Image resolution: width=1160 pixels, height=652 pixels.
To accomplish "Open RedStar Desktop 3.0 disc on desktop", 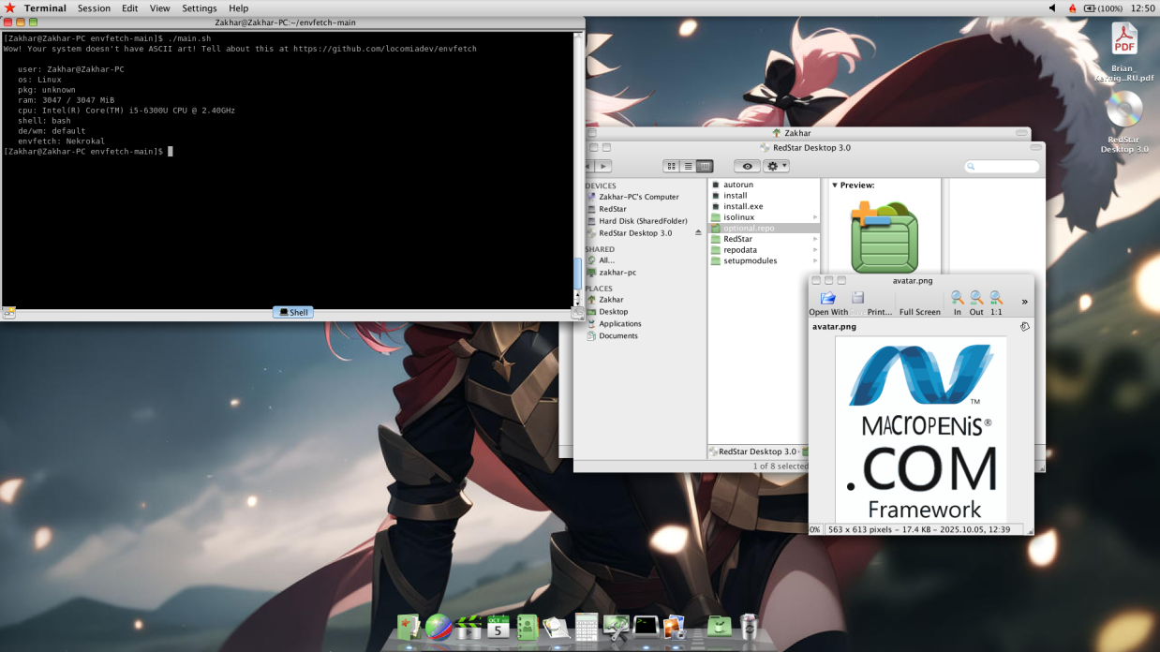I will point(1124,122).
